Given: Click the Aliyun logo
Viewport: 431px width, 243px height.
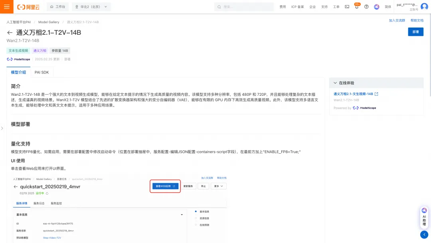Looking at the screenshot, I should coord(28,7).
